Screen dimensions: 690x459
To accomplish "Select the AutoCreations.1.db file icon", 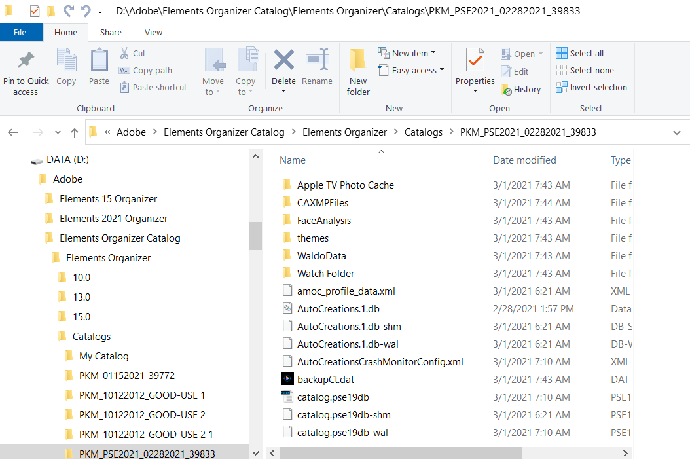I will (287, 308).
